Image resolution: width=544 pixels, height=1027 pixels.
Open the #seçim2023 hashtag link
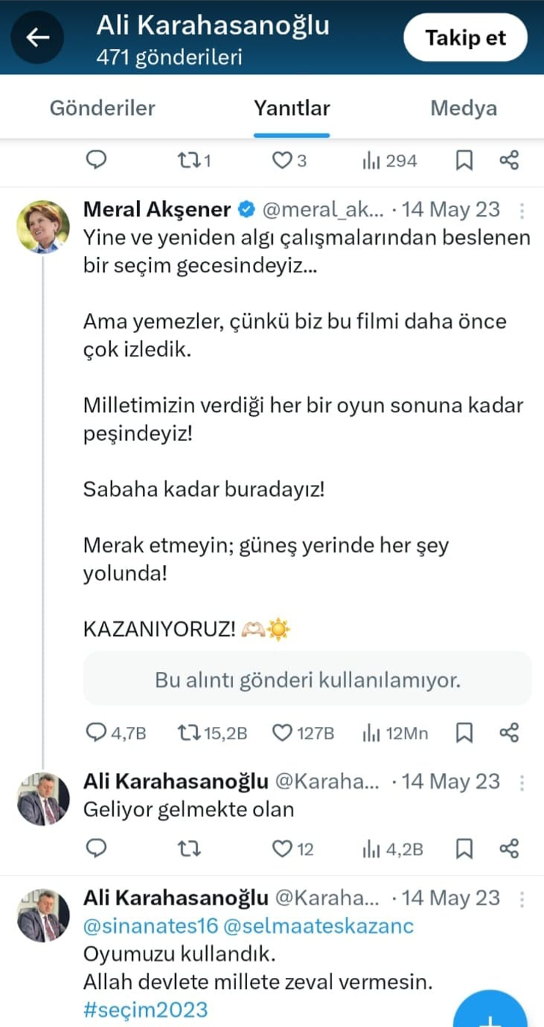pyautogui.click(x=145, y=1009)
